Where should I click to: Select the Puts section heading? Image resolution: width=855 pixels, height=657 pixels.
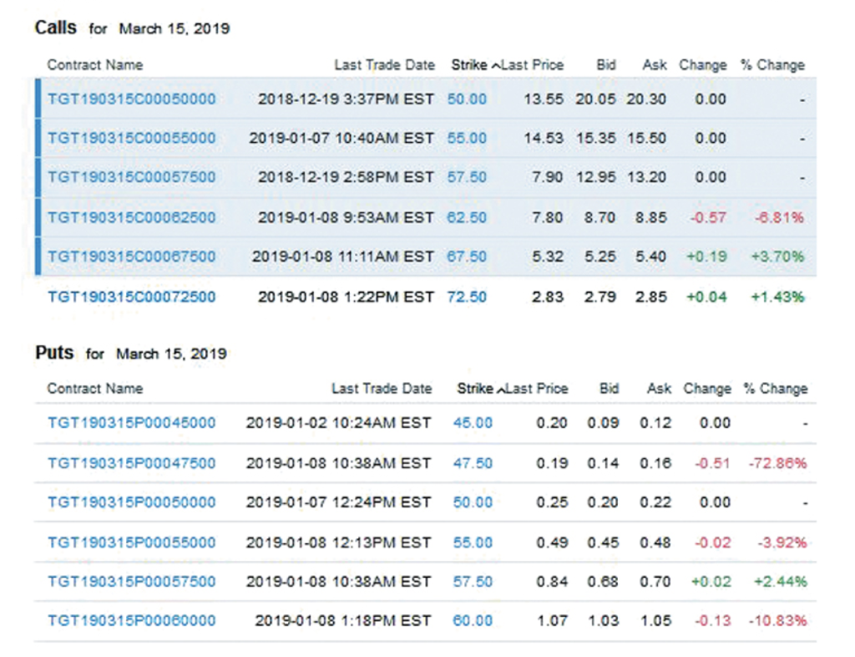tap(54, 353)
